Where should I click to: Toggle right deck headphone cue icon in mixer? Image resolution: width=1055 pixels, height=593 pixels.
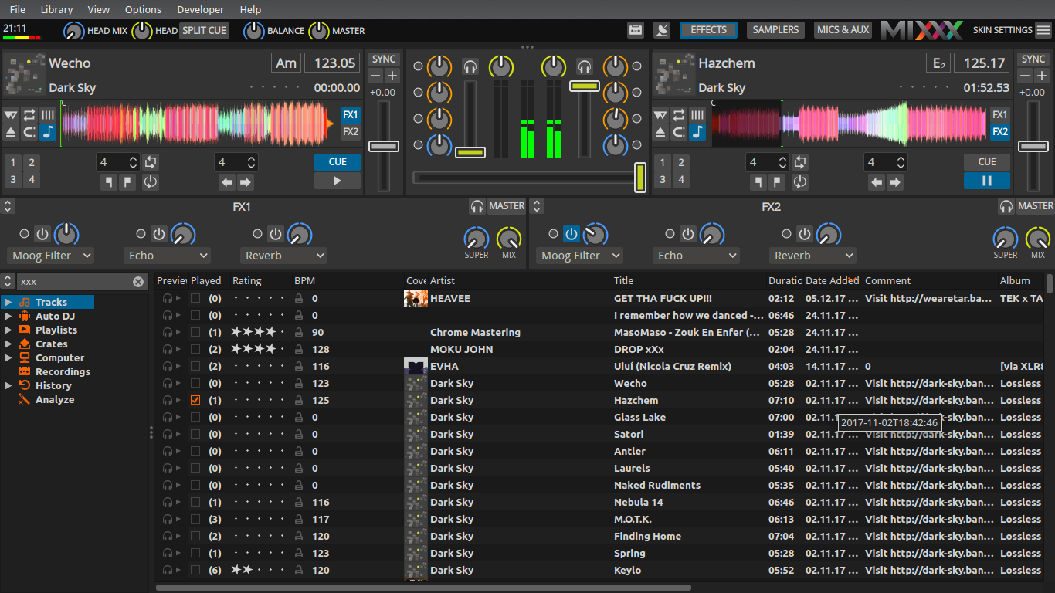[x=585, y=66]
